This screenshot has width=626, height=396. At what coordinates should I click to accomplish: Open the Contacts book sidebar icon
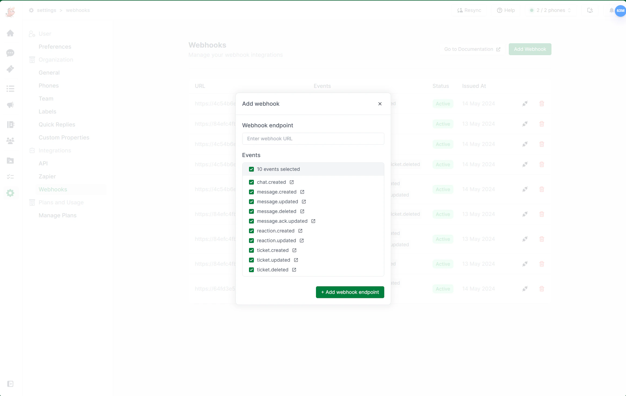point(10,125)
